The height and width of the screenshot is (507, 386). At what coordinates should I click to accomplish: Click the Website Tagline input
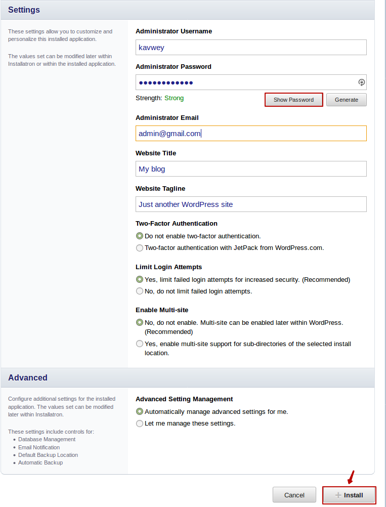tap(251, 204)
